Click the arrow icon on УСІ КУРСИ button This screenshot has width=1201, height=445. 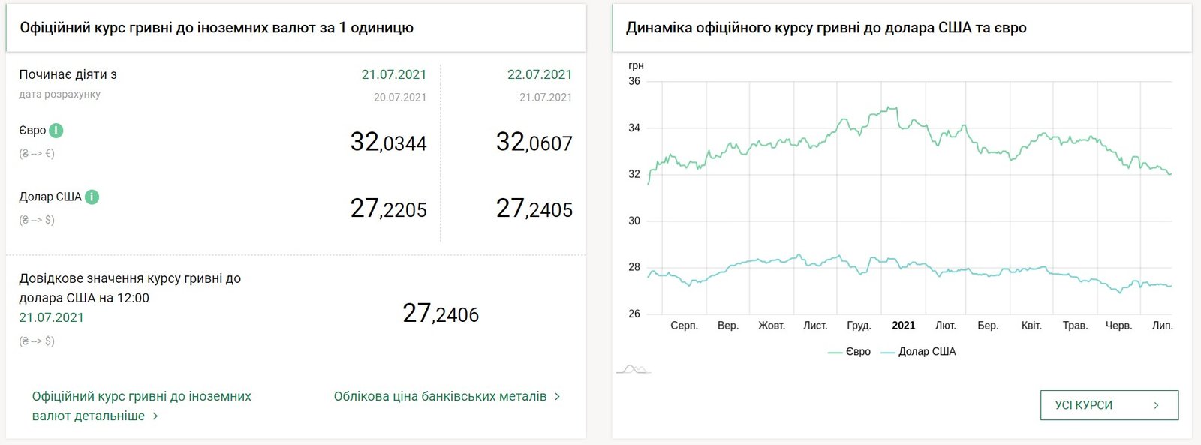click(1156, 405)
